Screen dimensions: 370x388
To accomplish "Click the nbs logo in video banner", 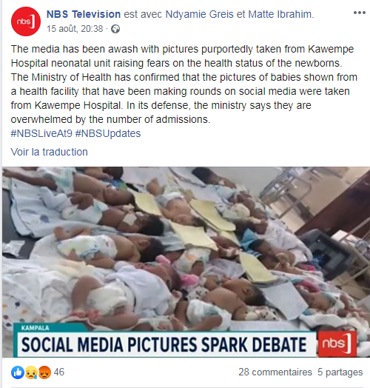I will [337, 344].
